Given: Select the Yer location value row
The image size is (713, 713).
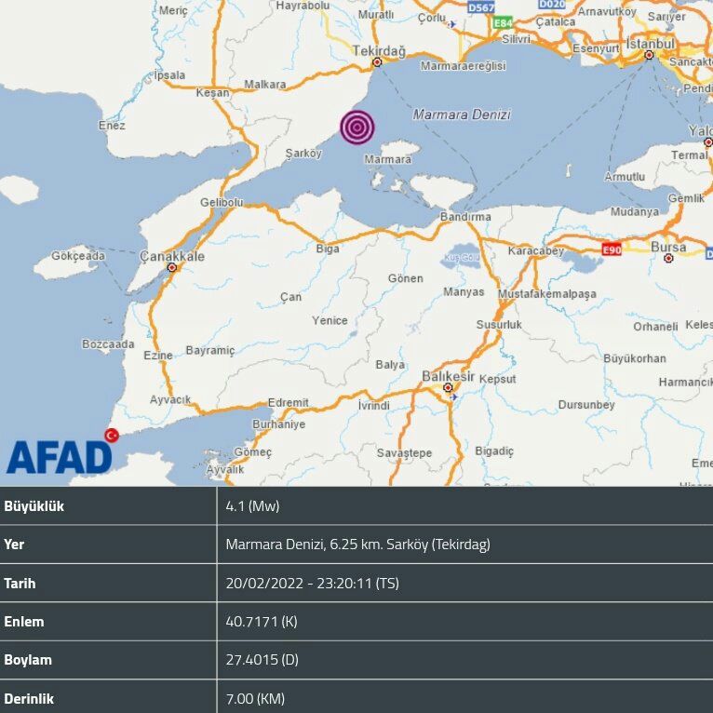Looking at the screenshot, I should click(x=357, y=545).
